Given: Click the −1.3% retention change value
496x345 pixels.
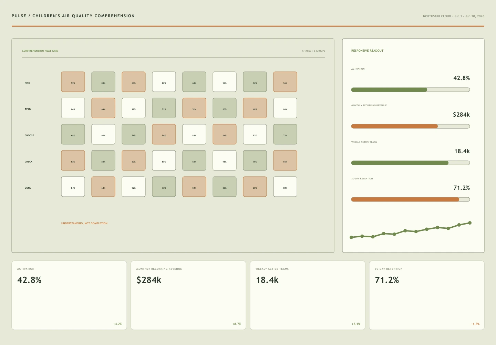Looking at the screenshot, I should (475, 324).
